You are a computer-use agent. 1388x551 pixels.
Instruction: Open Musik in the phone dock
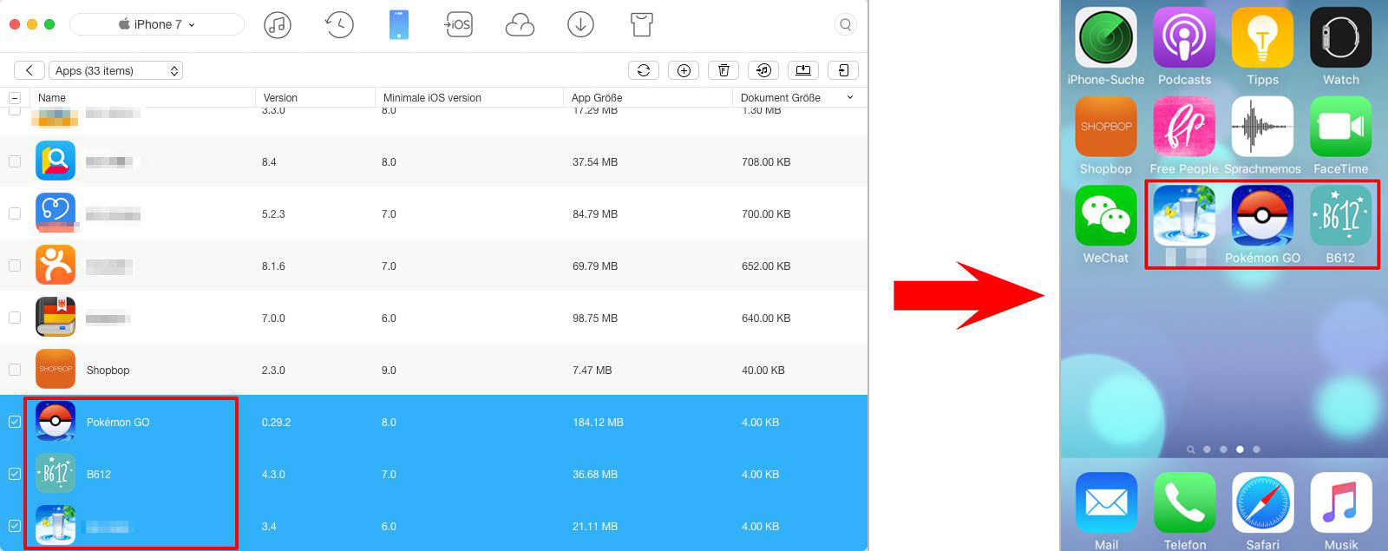(1340, 502)
